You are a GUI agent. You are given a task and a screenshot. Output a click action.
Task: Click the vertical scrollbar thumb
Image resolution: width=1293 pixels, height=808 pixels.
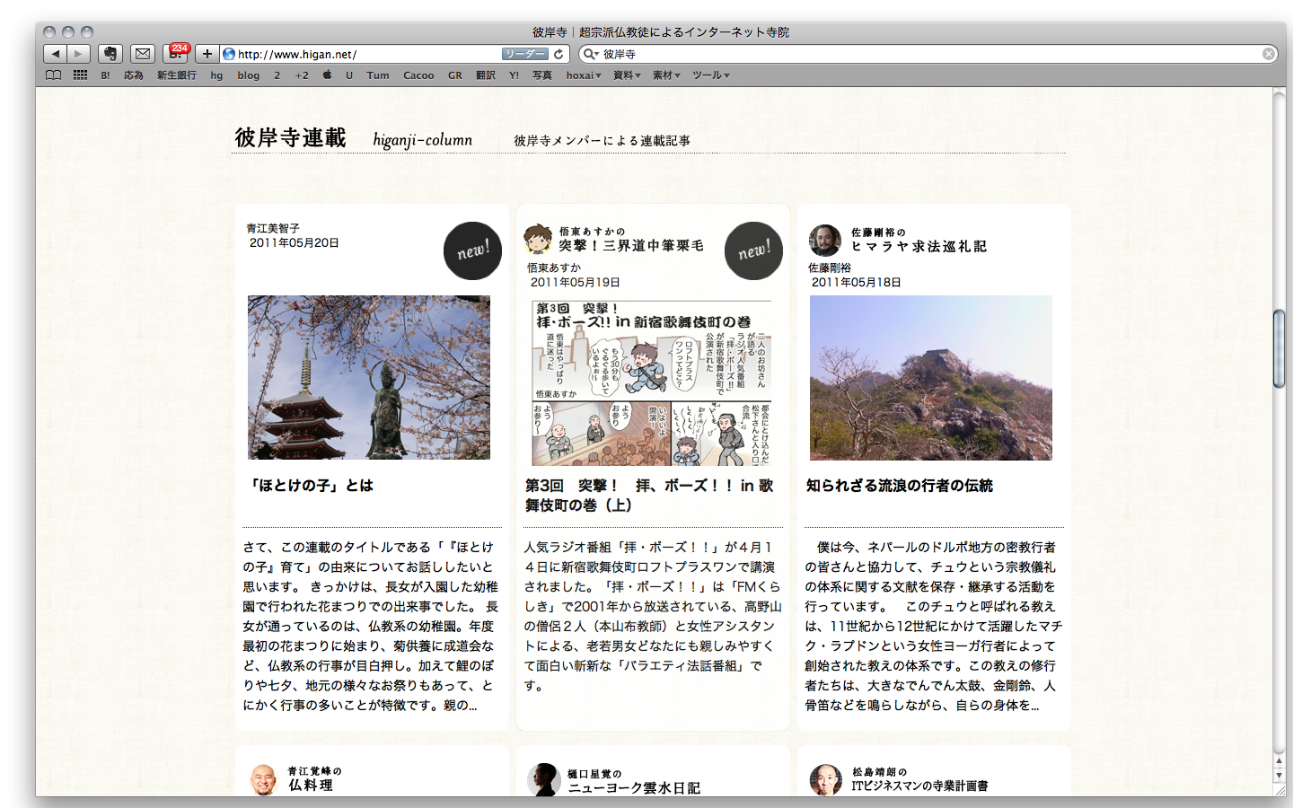(x=1279, y=348)
